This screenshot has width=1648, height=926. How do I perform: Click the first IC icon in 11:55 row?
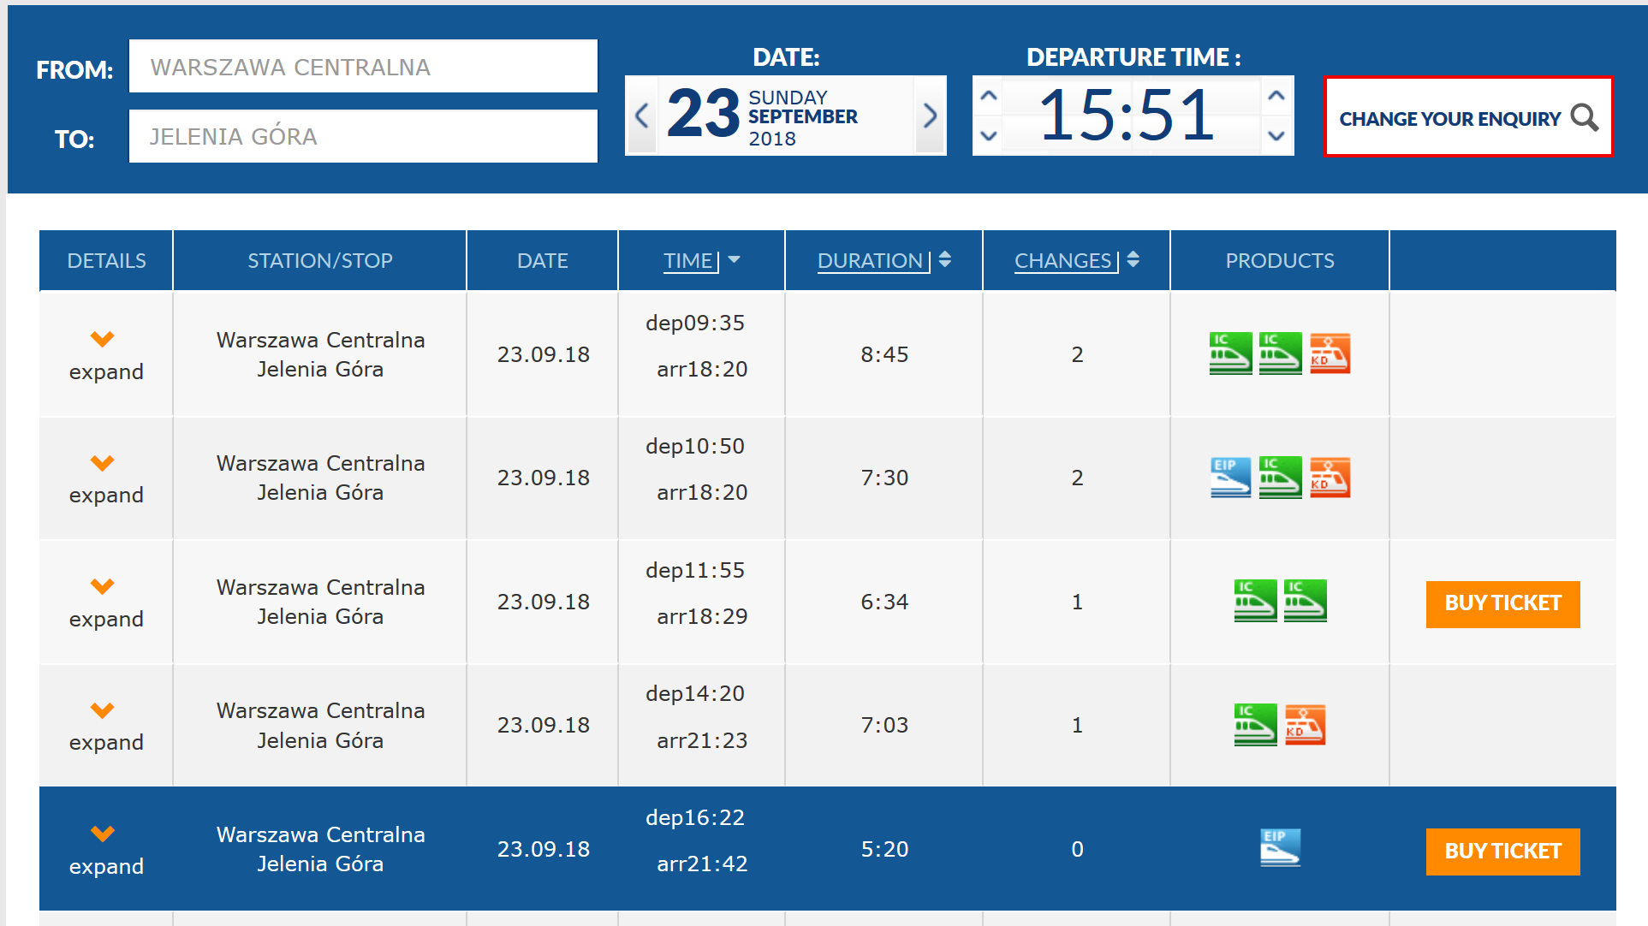tap(1255, 601)
